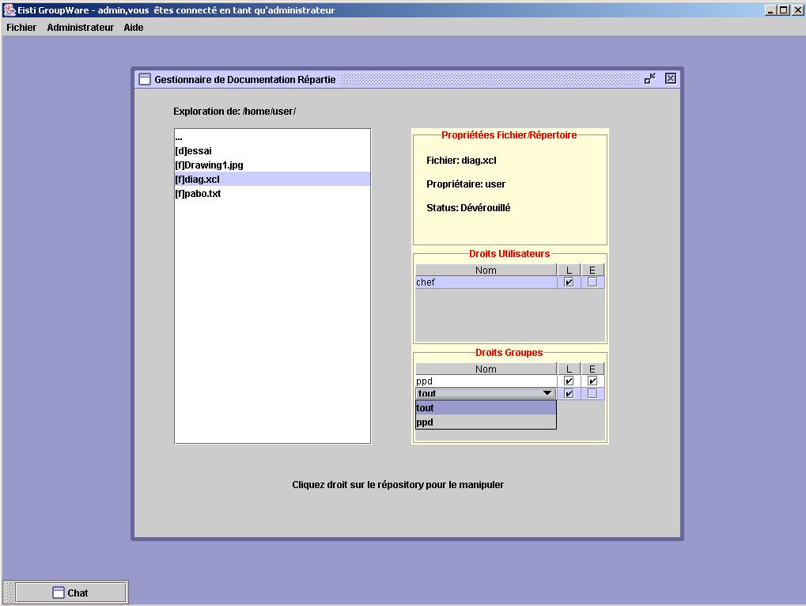Toggle chef user L read checkbox
Screen dimensions: 806x606
(x=569, y=282)
